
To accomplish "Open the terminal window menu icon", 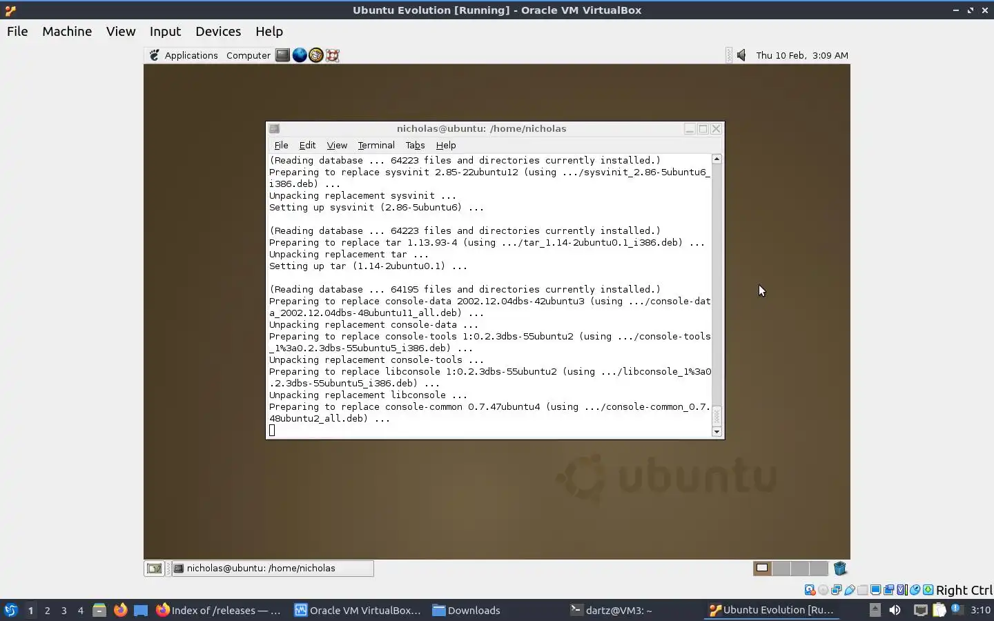I will click(x=274, y=128).
